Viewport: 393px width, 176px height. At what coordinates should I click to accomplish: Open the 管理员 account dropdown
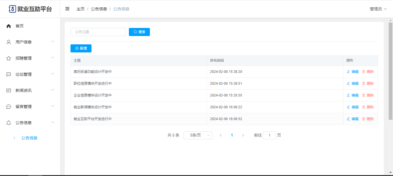378,9
